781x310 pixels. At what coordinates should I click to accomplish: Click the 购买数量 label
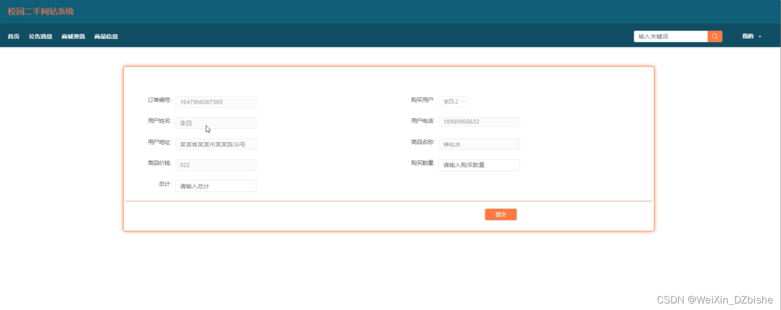[x=422, y=163]
